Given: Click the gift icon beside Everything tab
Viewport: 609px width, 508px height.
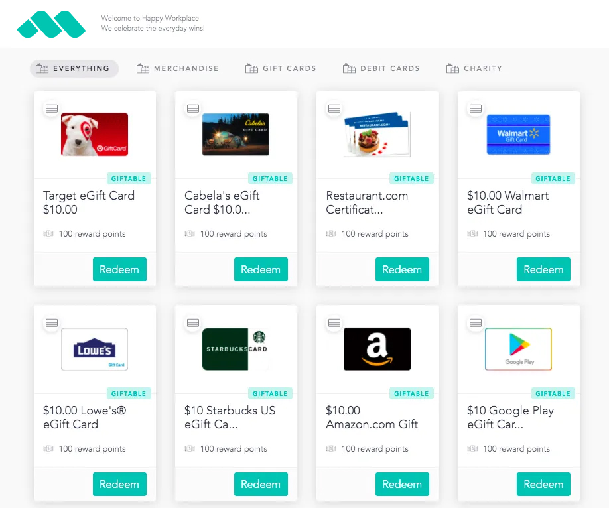Looking at the screenshot, I should (42, 69).
